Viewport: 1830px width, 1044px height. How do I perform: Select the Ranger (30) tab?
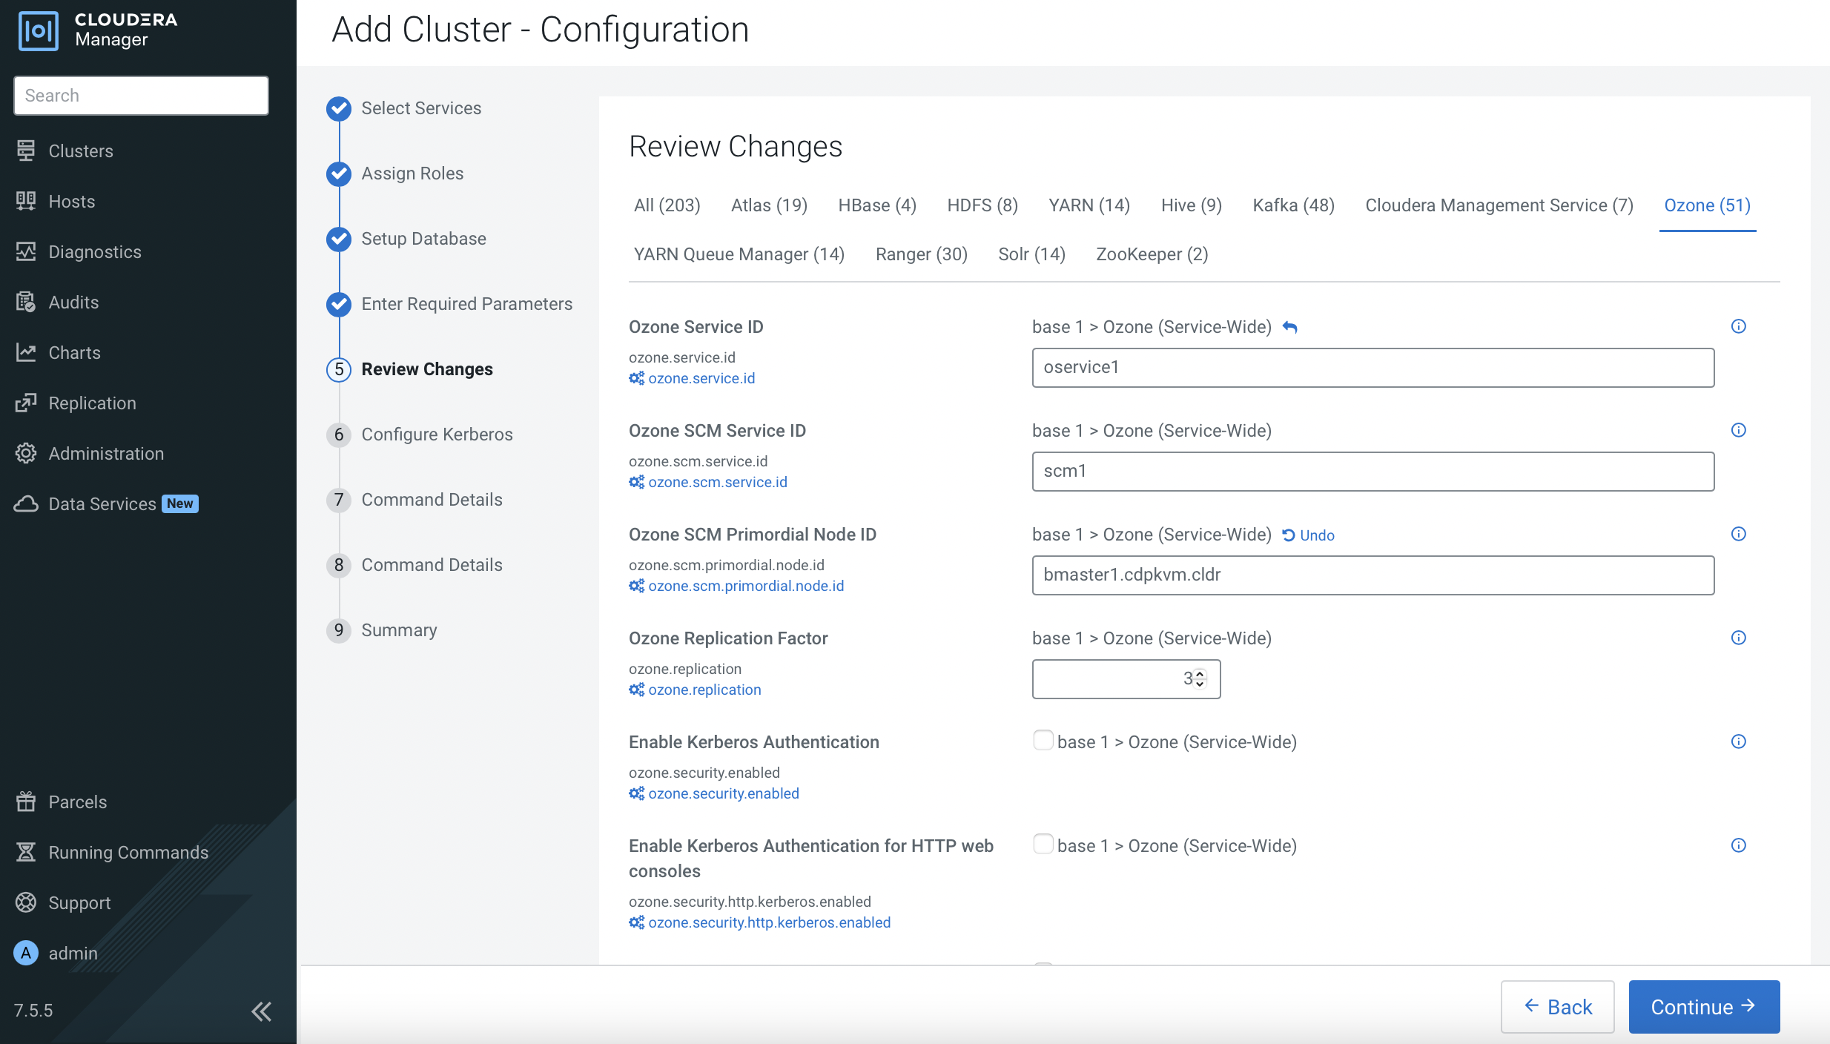[921, 254]
